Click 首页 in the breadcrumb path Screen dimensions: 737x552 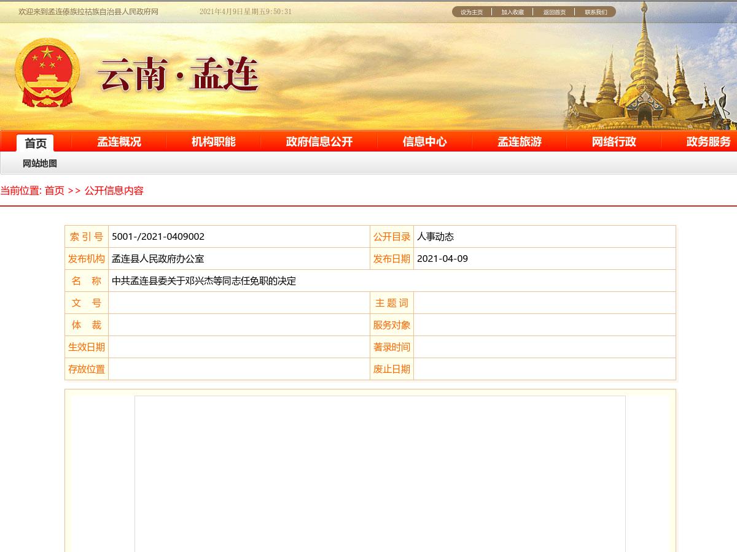click(x=55, y=191)
